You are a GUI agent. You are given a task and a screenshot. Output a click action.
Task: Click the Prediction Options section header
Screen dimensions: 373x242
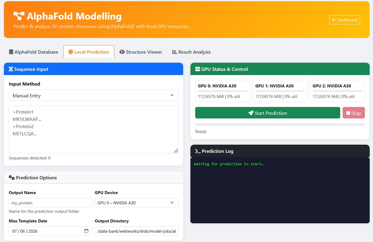[94, 178]
